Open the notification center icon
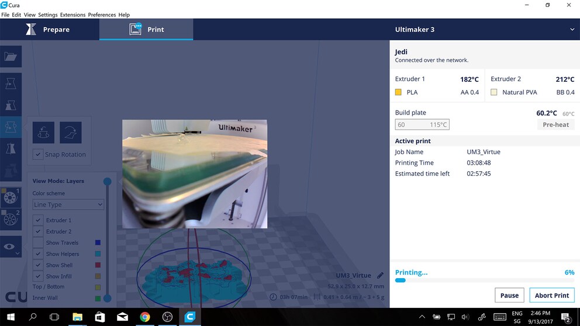Screen dimensions: 580x326 [x=565, y=317]
